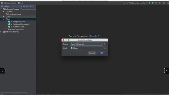Select the Kind Class combo box

click(88, 48)
